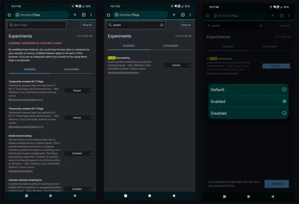This screenshot has height=204, width=299.
Task: Open #enable-parallel-downloading link, middle phone
Action: coord(123,73)
